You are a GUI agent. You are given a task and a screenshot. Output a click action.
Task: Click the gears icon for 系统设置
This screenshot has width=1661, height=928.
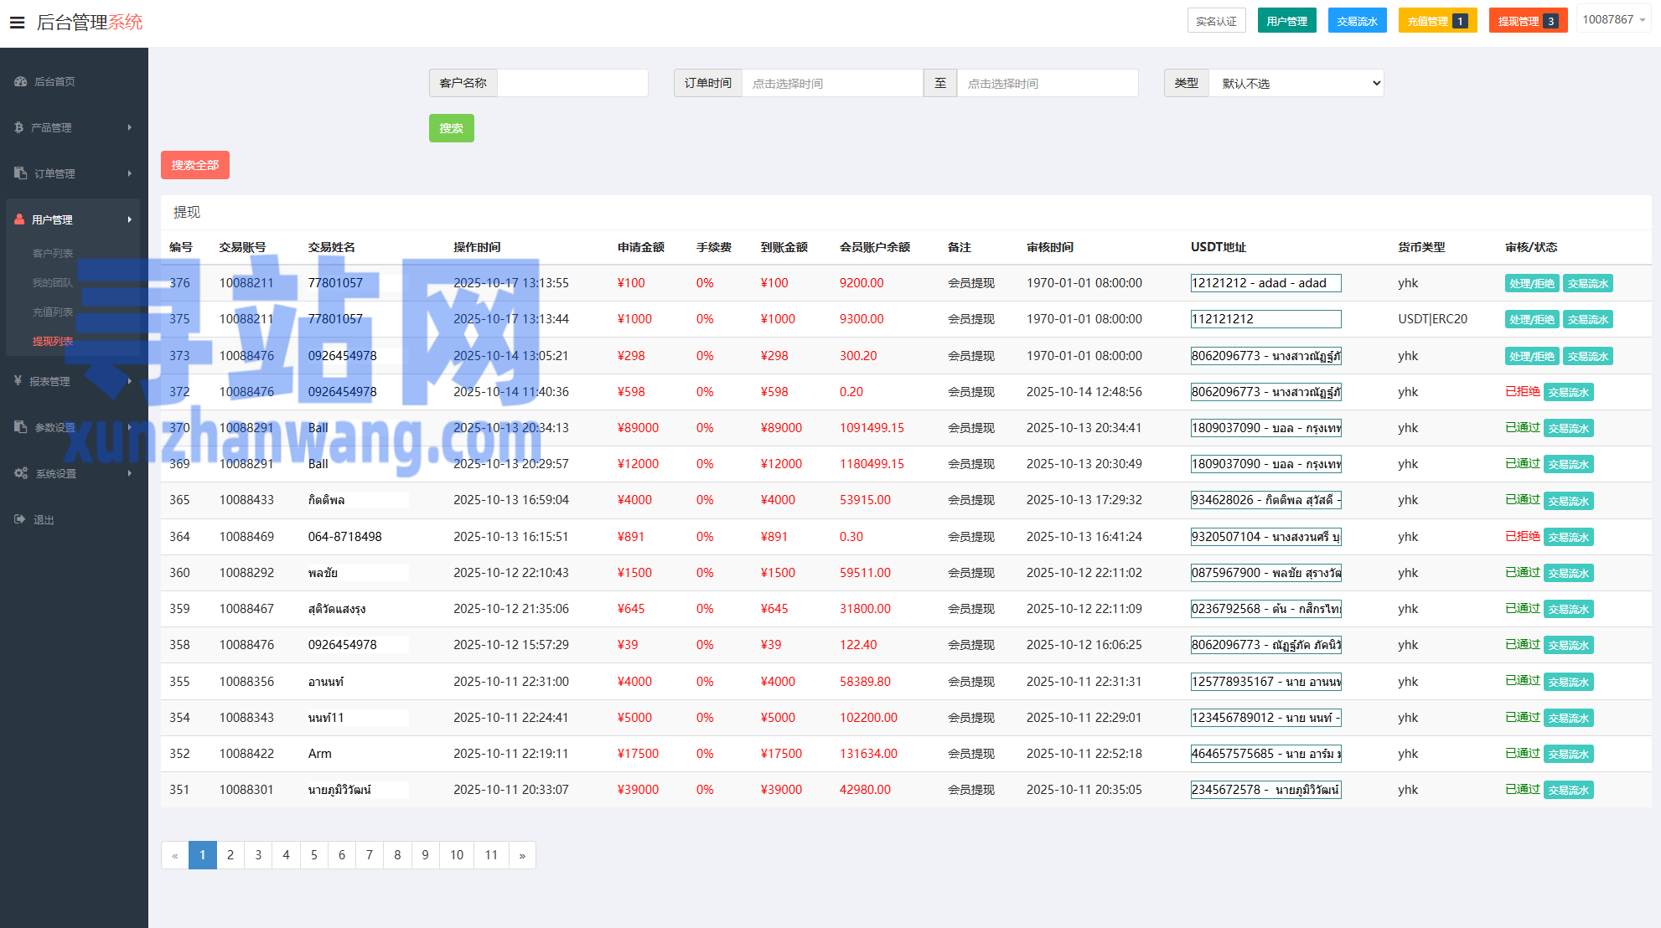tap(21, 473)
